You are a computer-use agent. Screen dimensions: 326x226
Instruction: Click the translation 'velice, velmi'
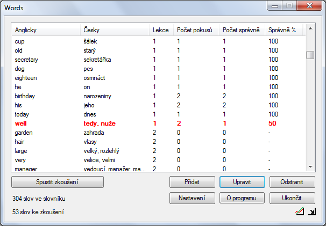point(99,160)
